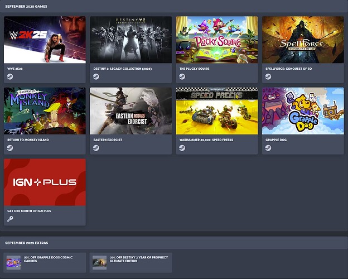This screenshot has width=348, height=279.
Task: Click the red IGN Plus banner image
Action: pyautogui.click(x=45, y=182)
